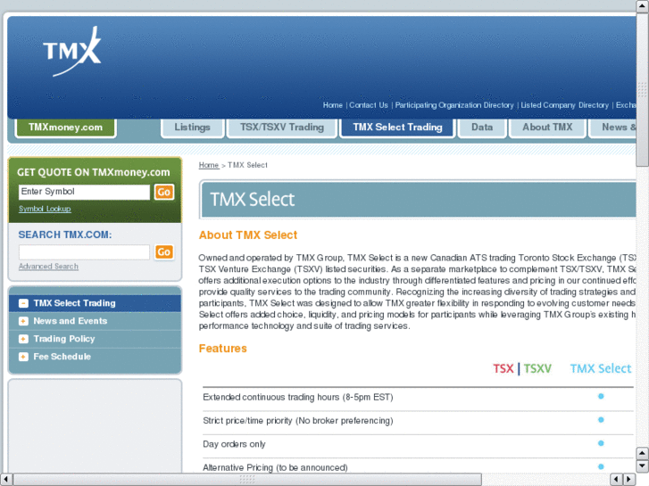Image resolution: width=649 pixels, height=486 pixels.
Task: Click the blue dot for Day orders only
Action: (x=601, y=443)
